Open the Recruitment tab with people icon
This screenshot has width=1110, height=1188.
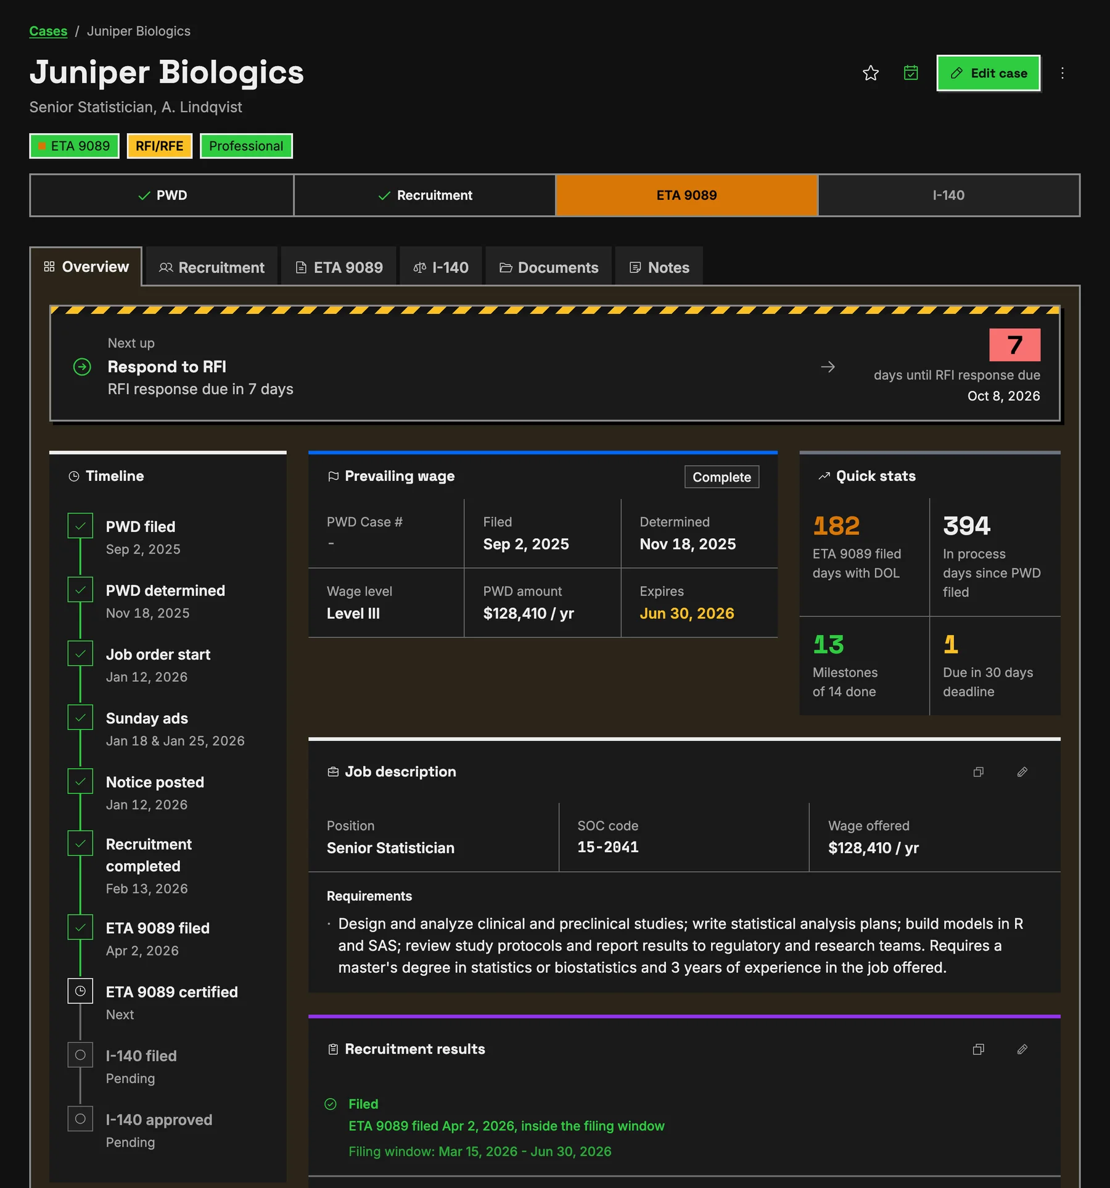212,268
